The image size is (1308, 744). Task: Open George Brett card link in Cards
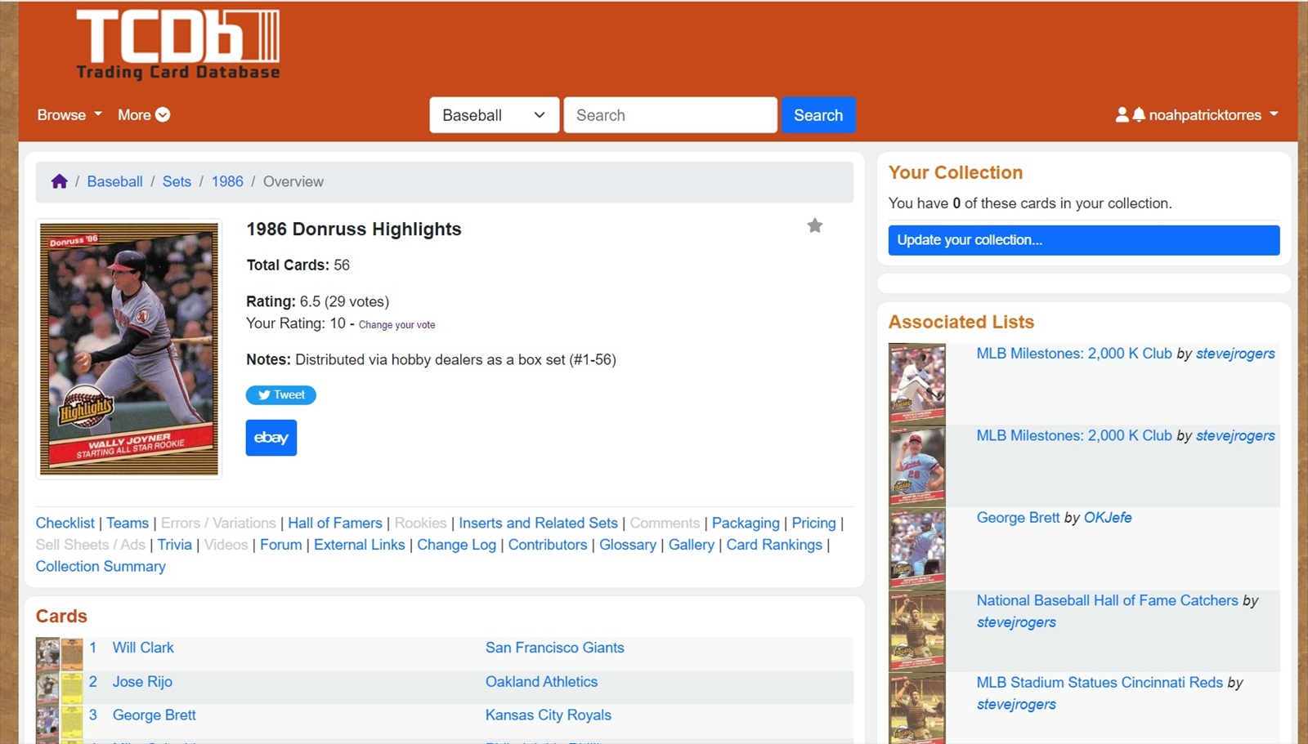tap(155, 715)
